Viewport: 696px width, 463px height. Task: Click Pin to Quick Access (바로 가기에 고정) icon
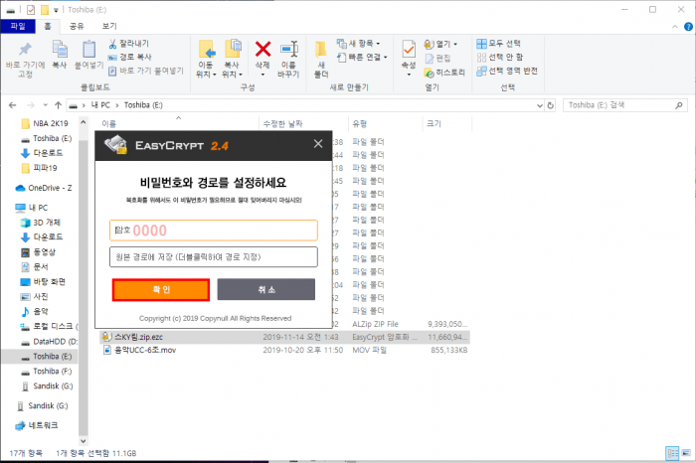[x=25, y=50]
